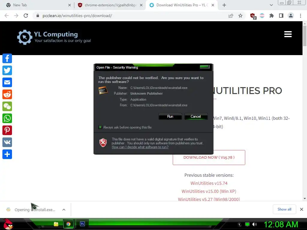Image resolution: width=307 pixels, height=230 pixels.
Task: Share page on Reddit icon
Action: click(7, 94)
